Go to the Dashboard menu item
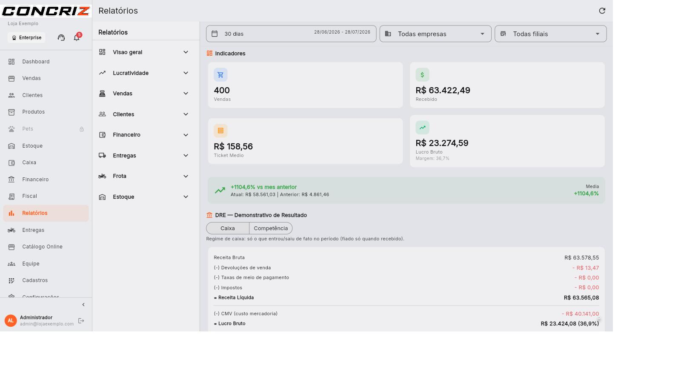The image size is (681, 368). (46, 62)
